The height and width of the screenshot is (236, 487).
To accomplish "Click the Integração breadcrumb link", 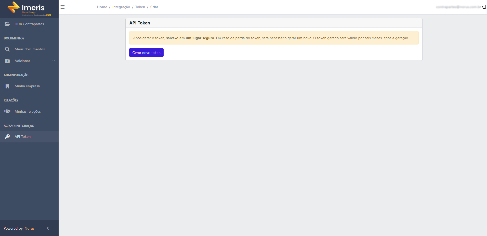I will coord(121,7).
